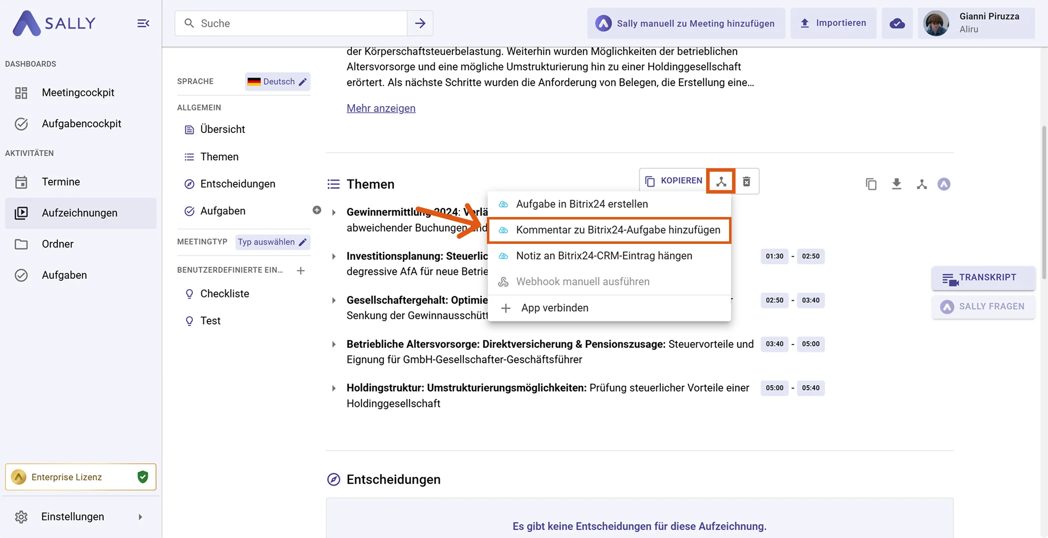This screenshot has width=1048, height=538.
Task: Collapse the sidebar menu toggle icon
Action: pyautogui.click(x=143, y=23)
